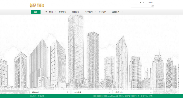Select the 首页 nav item
The height and width of the screenshot is (98, 183).
[x=36, y=12]
